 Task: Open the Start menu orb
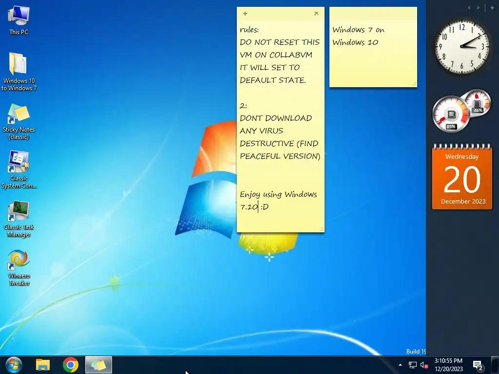pyautogui.click(x=14, y=365)
